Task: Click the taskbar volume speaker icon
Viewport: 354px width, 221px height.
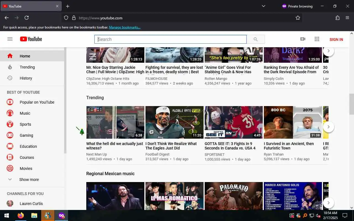Action: 318,215
